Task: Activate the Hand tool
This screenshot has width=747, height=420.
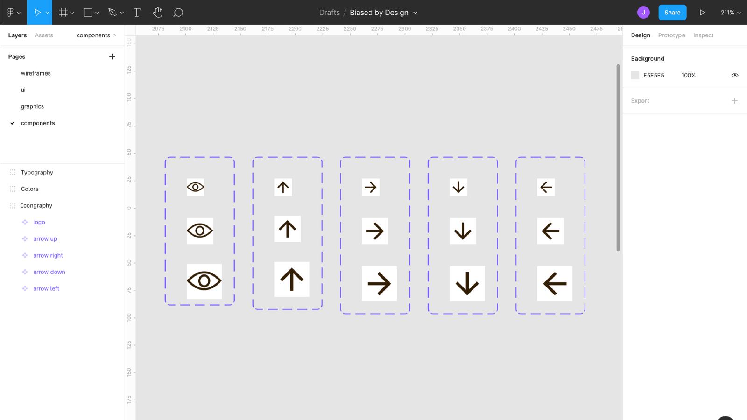Action: pyautogui.click(x=157, y=12)
